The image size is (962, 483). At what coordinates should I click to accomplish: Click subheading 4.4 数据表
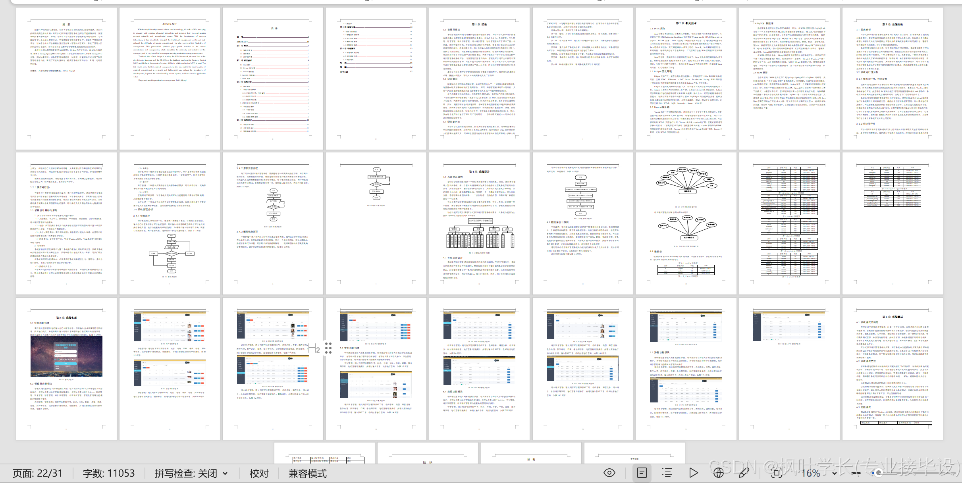[656, 251]
